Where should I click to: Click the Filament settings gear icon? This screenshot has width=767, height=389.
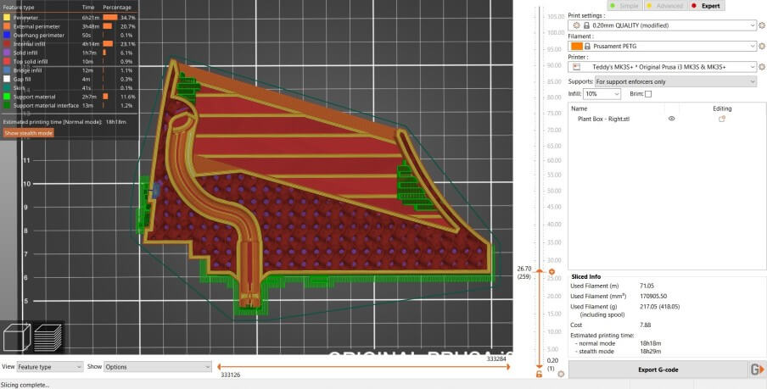coord(761,47)
